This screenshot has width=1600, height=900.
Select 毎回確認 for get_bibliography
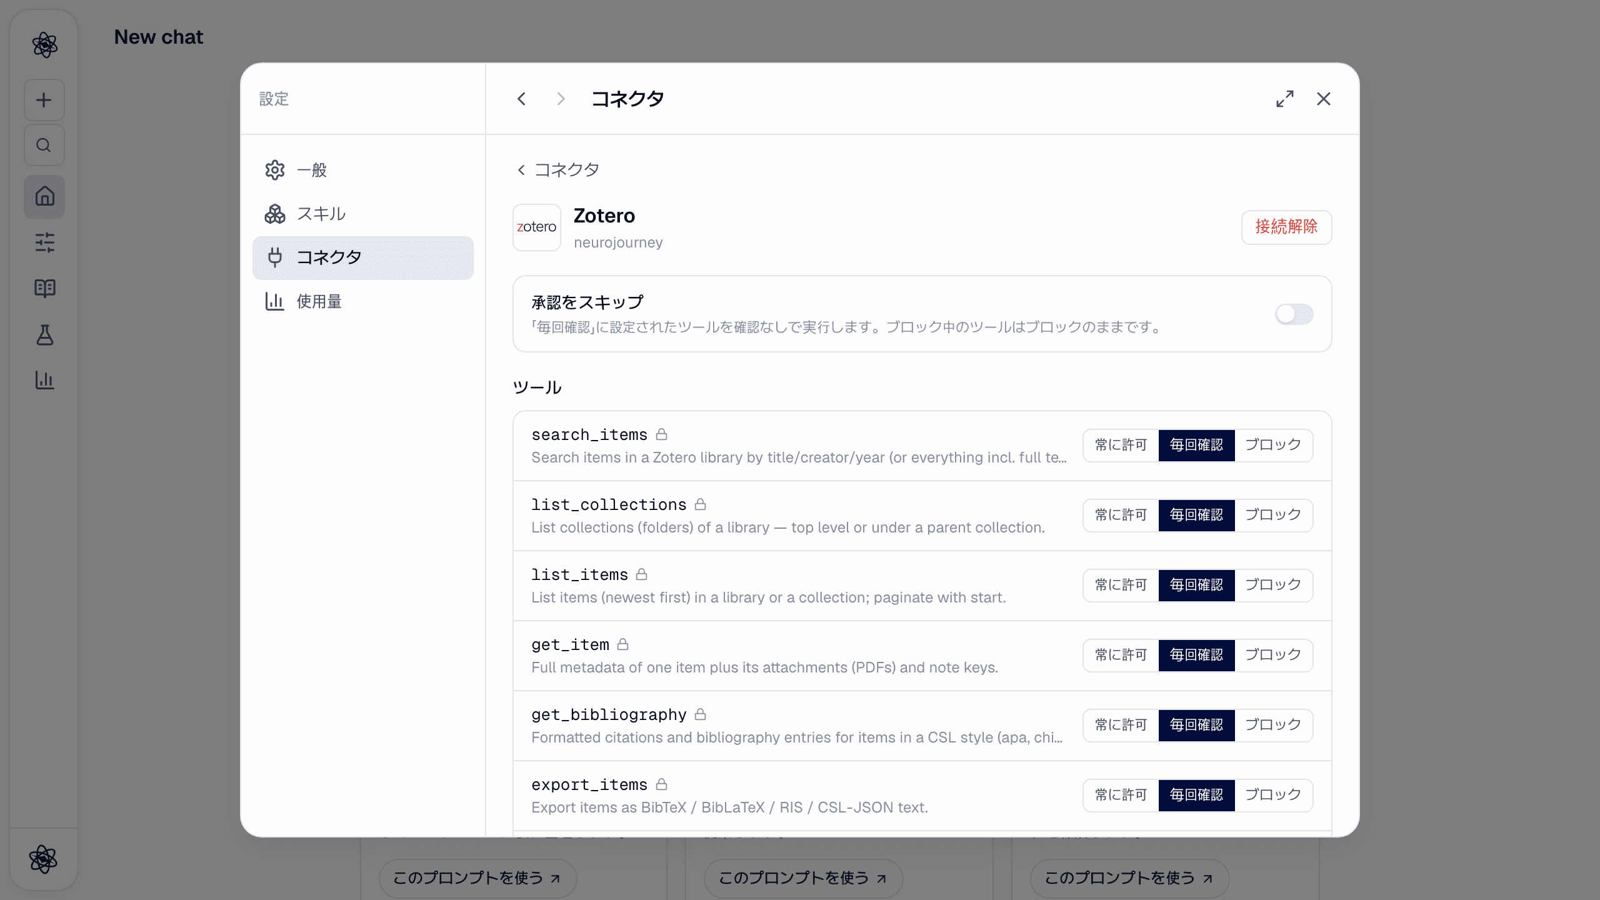point(1197,725)
